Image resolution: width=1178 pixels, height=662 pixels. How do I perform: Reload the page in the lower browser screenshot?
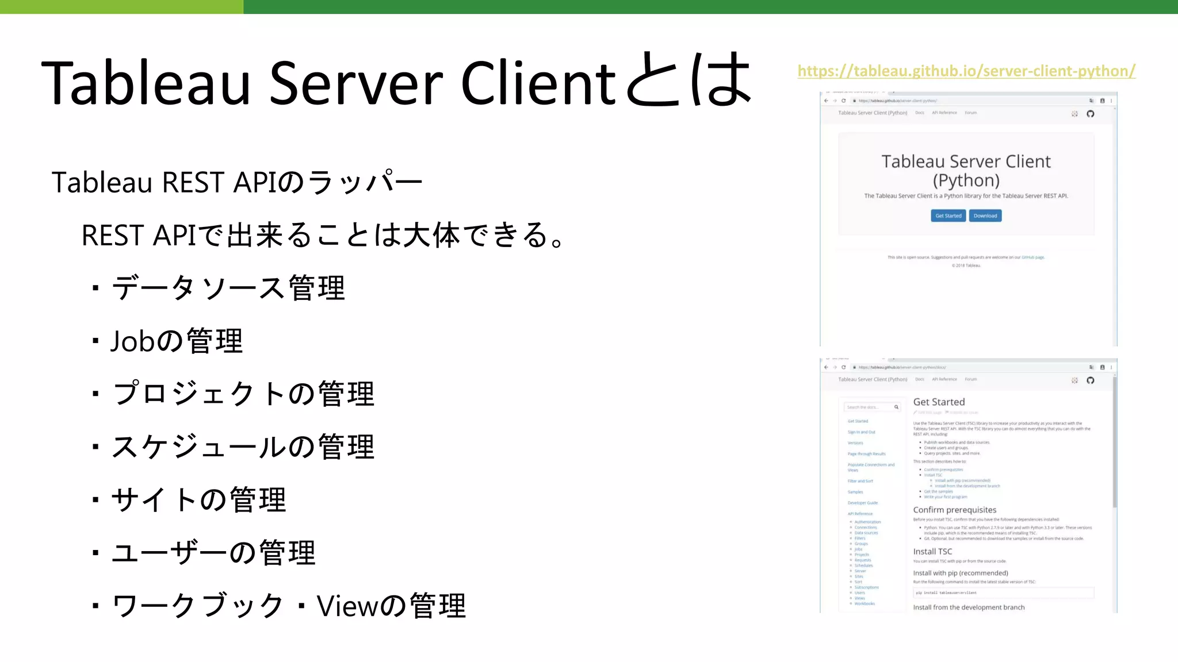[x=844, y=367]
